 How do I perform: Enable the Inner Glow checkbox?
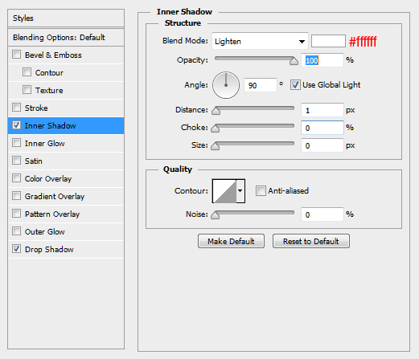(16, 143)
